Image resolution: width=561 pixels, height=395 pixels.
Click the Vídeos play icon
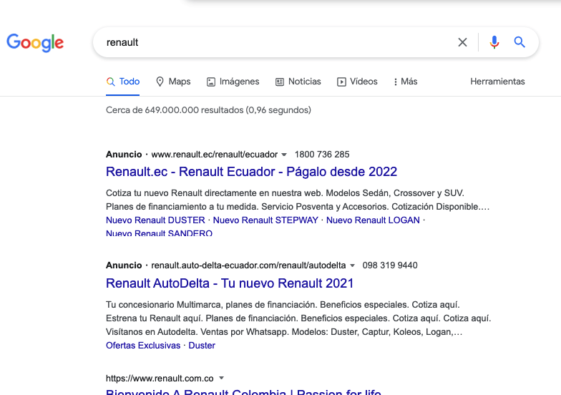[341, 82]
